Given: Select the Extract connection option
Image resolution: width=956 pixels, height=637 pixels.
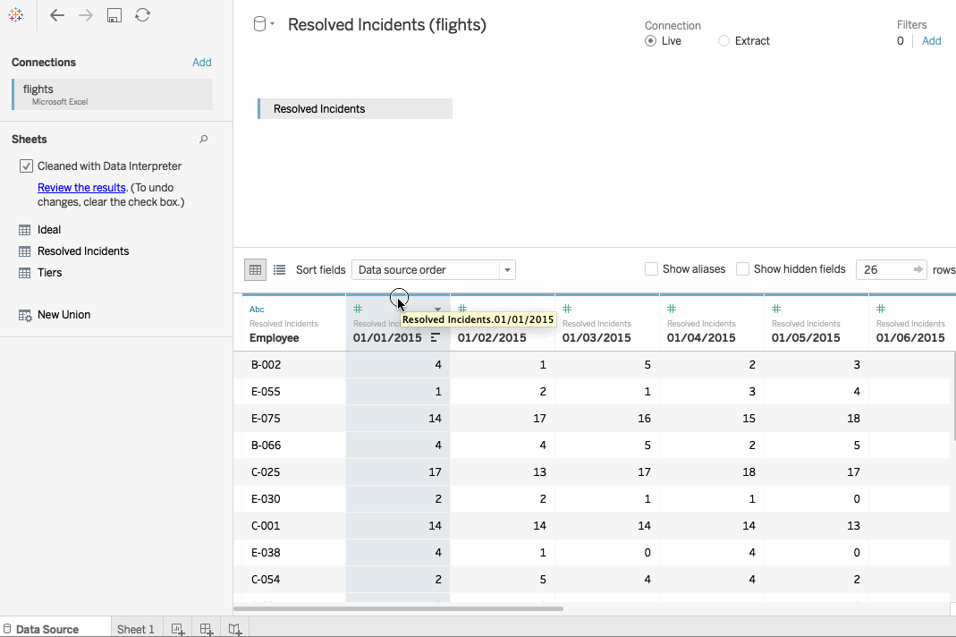Looking at the screenshot, I should pos(723,41).
